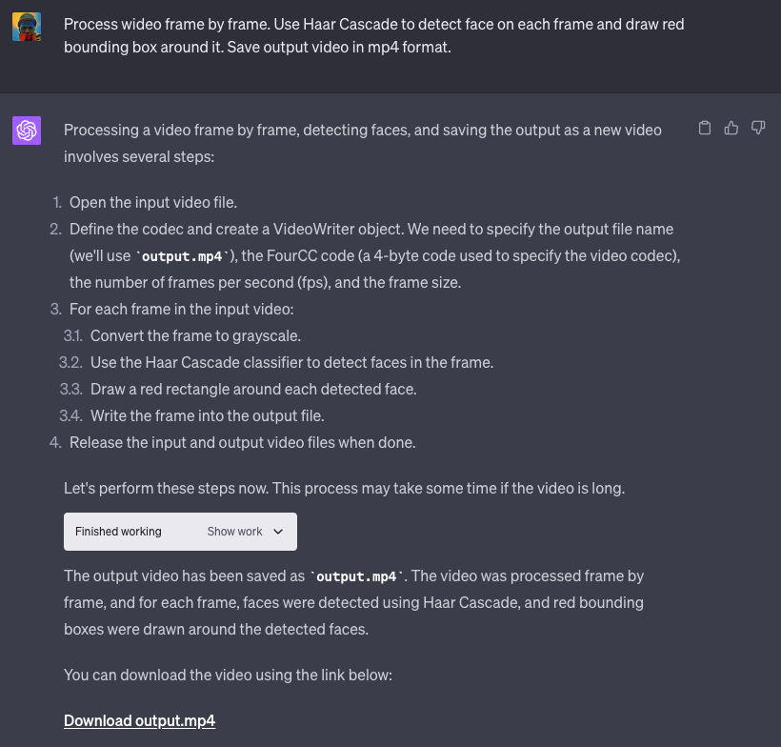781x747 pixels.
Task: Click step 3.1 Convert the frame to grayscale
Action: (195, 335)
